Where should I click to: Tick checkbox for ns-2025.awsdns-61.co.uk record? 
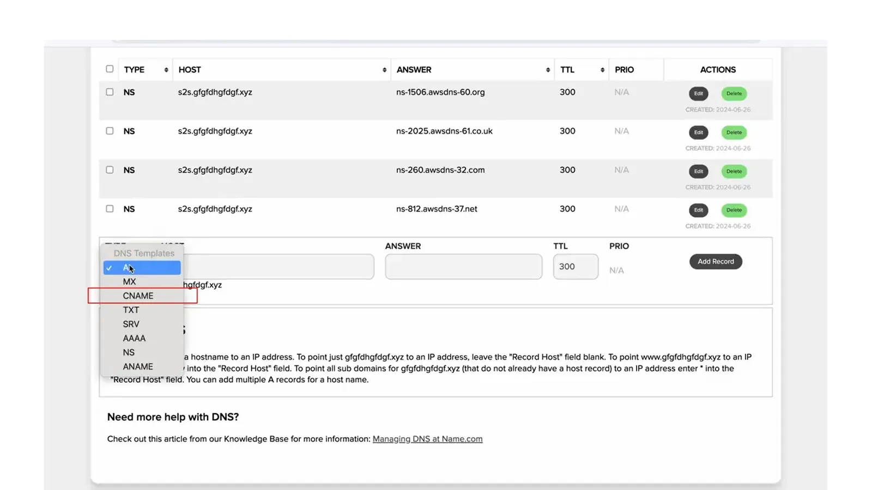(x=110, y=131)
